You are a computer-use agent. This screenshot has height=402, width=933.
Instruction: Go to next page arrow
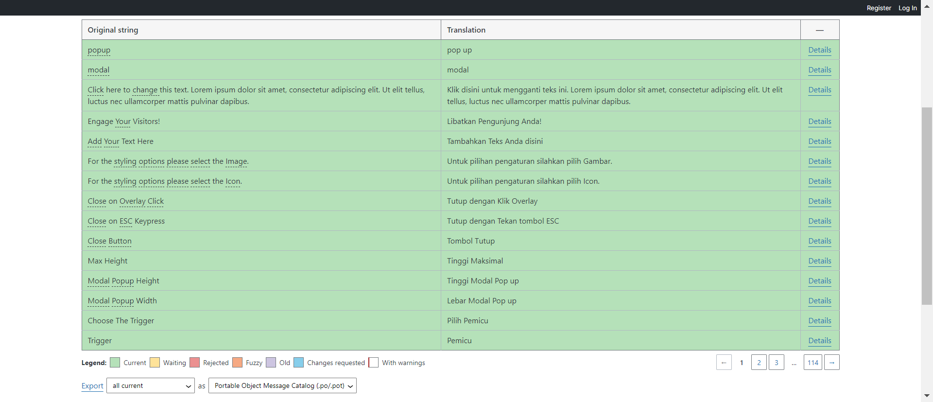[x=831, y=363]
